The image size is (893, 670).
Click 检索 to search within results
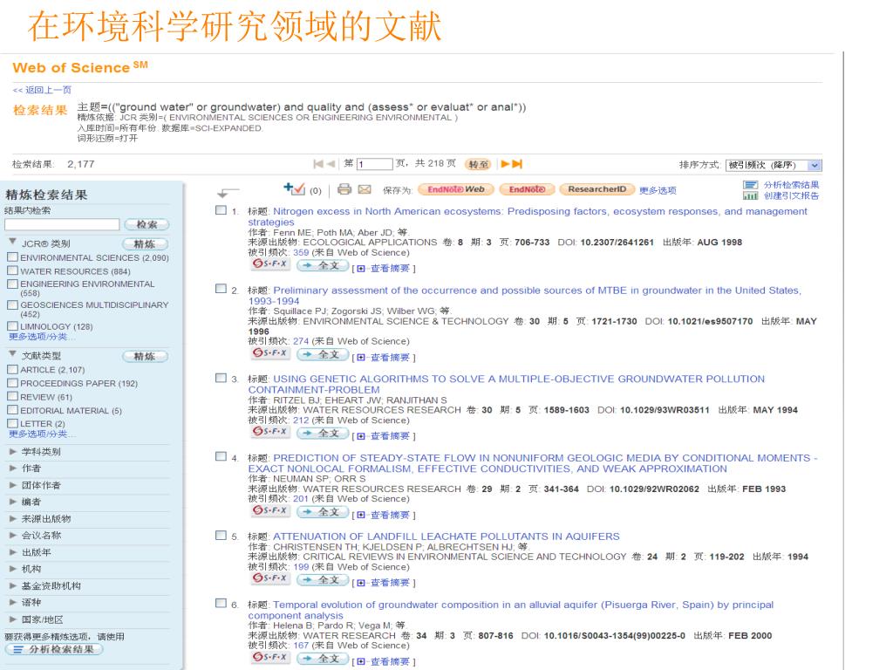coord(147,224)
